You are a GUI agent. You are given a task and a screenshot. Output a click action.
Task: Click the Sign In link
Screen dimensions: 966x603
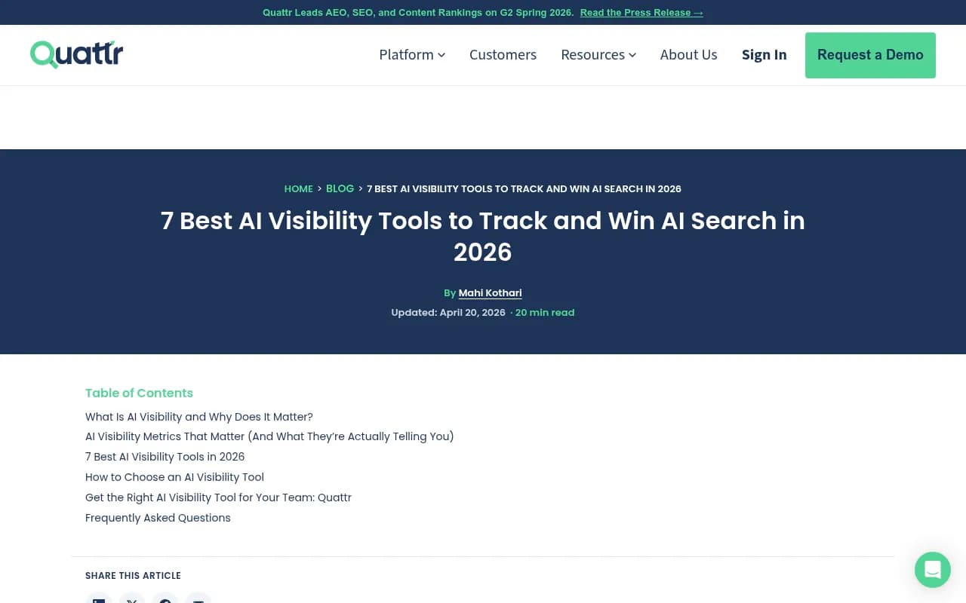coord(764,54)
